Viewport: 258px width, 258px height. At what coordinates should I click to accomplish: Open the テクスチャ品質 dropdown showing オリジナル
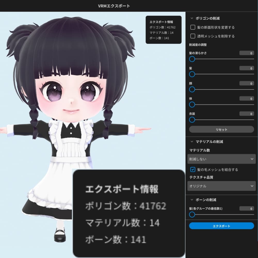pos(221,186)
